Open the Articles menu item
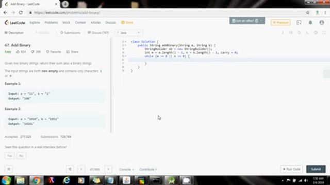 [x=95, y=23]
